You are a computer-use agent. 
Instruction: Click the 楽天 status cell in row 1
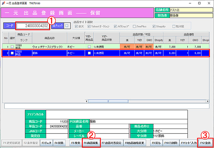(x=127, y=47)
